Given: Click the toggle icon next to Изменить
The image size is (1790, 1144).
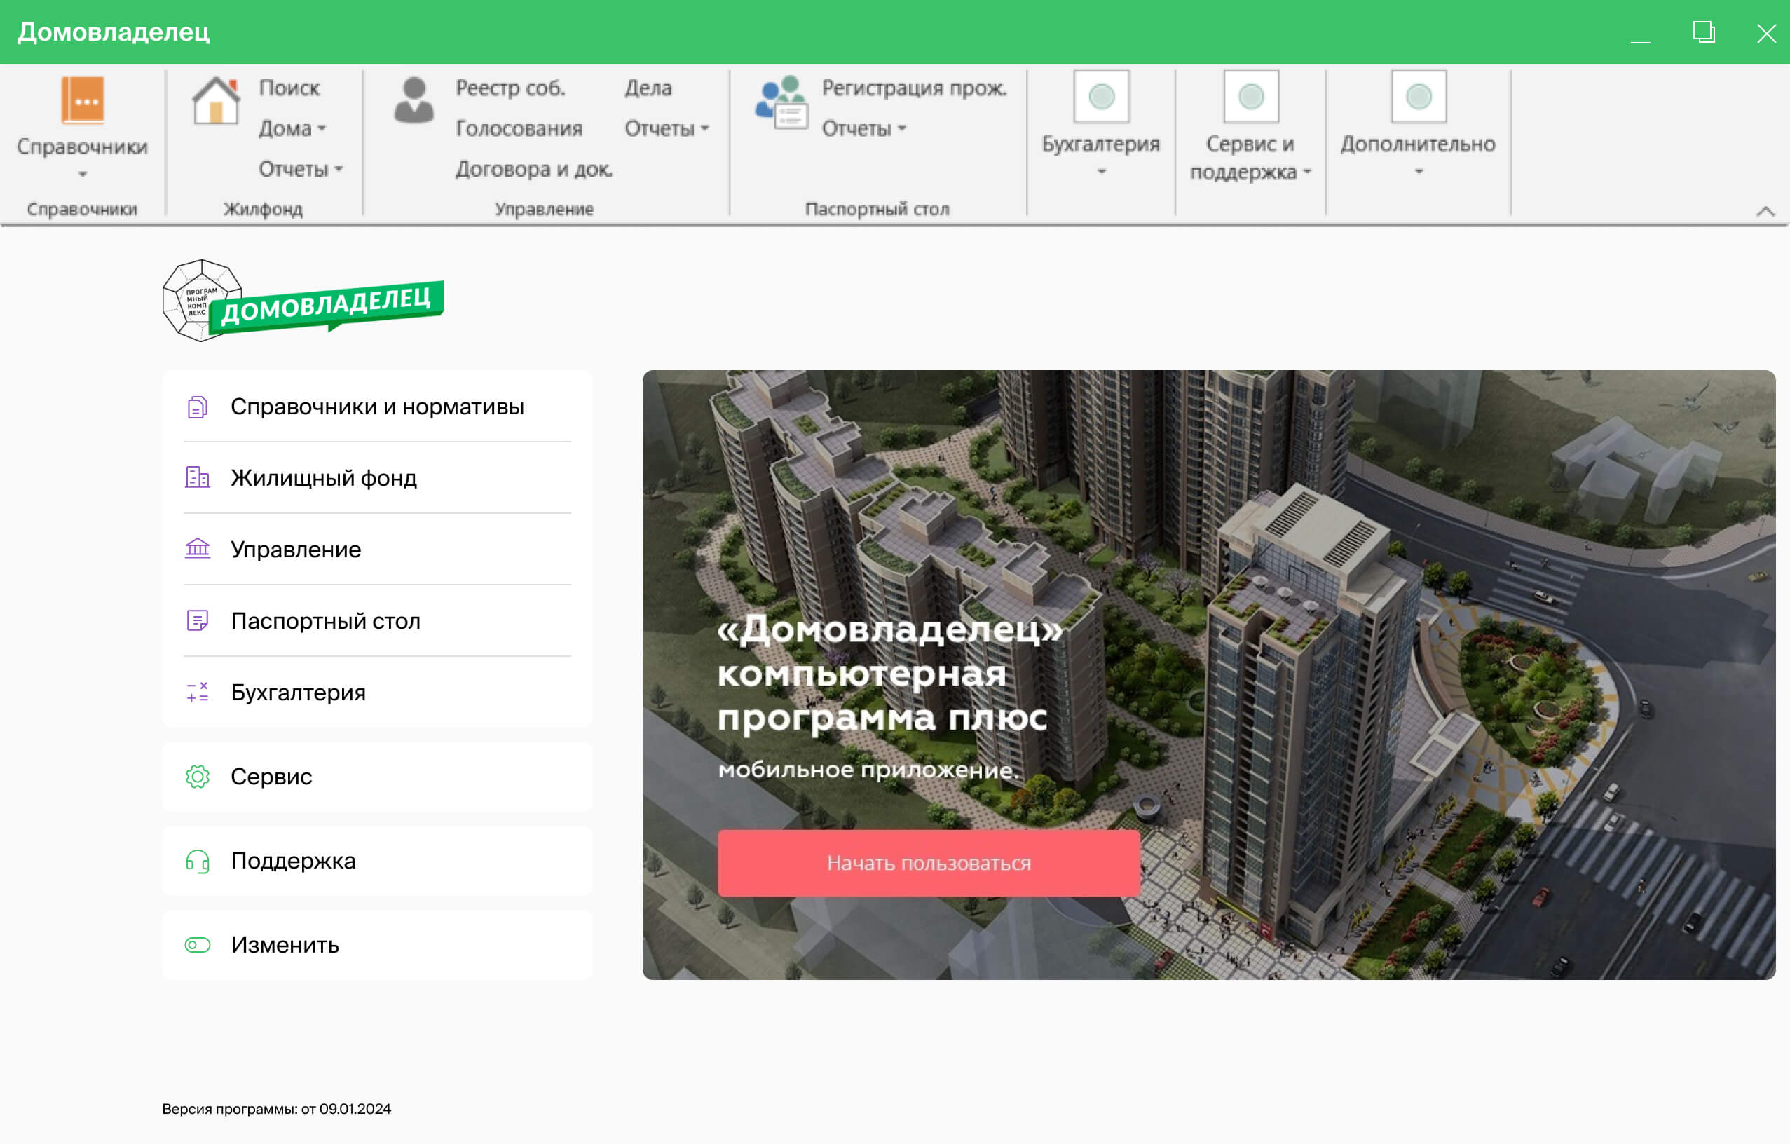Looking at the screenshot, I should (198, 945).
